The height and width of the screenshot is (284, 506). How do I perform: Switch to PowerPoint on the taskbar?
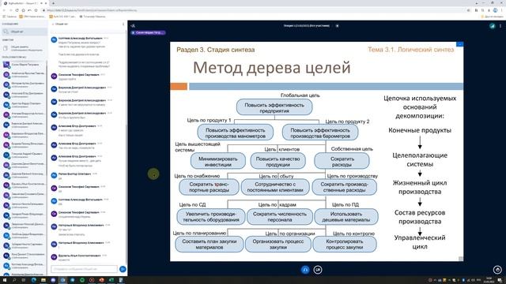tap(102, 280)
